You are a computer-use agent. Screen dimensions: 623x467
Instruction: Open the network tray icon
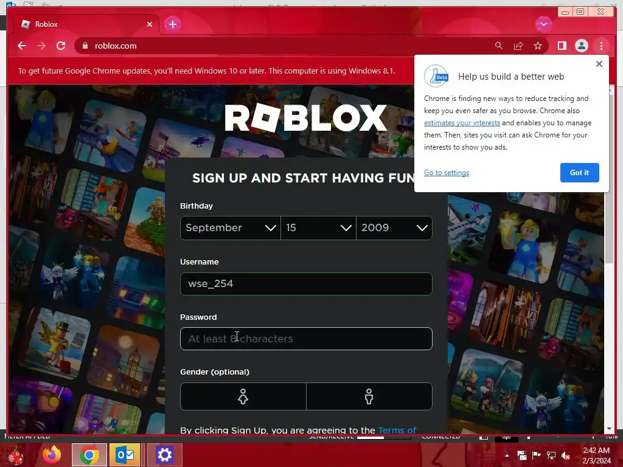tap(551, 455)
